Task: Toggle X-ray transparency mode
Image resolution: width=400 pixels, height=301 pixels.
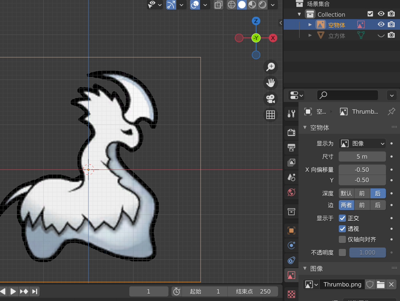Action: tap(218, 5)
